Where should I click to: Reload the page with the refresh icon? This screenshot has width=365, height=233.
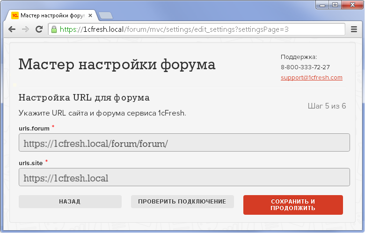click(x=39, y=29)
